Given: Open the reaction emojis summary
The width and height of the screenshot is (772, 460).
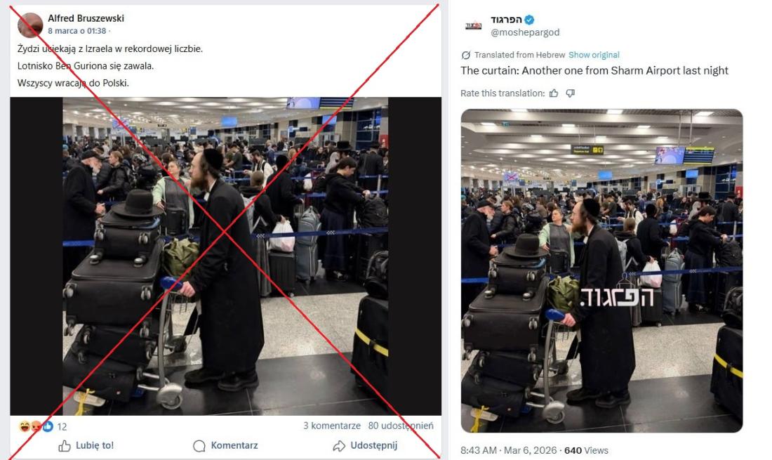Looking at the screenshot, I should click(x=36, y=426).
